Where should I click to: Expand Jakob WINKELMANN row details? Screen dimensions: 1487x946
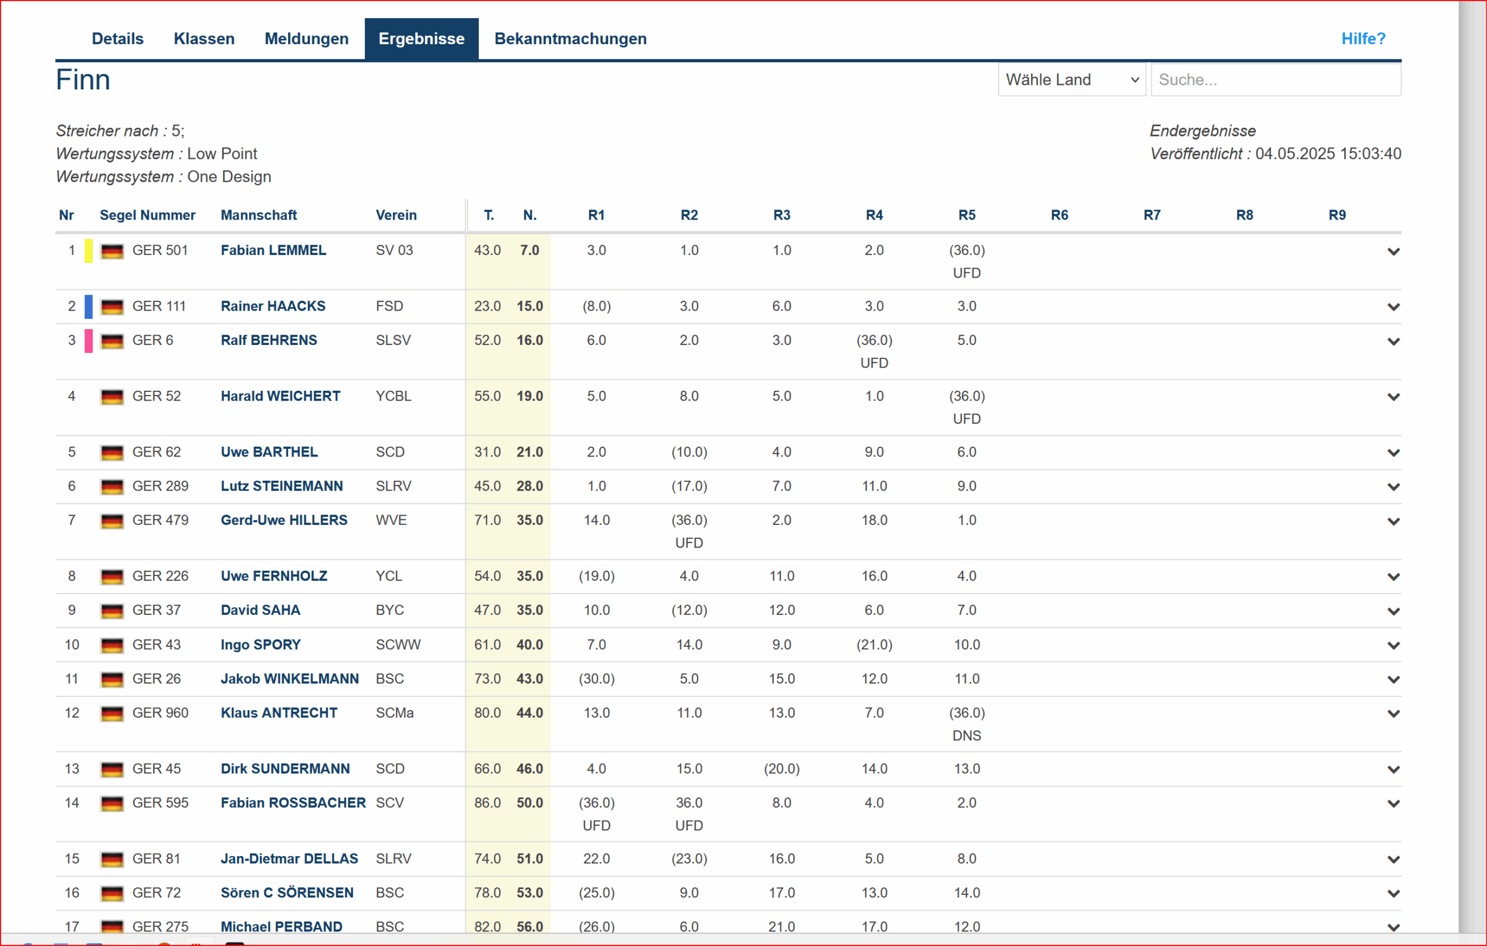pos(1393,679)
